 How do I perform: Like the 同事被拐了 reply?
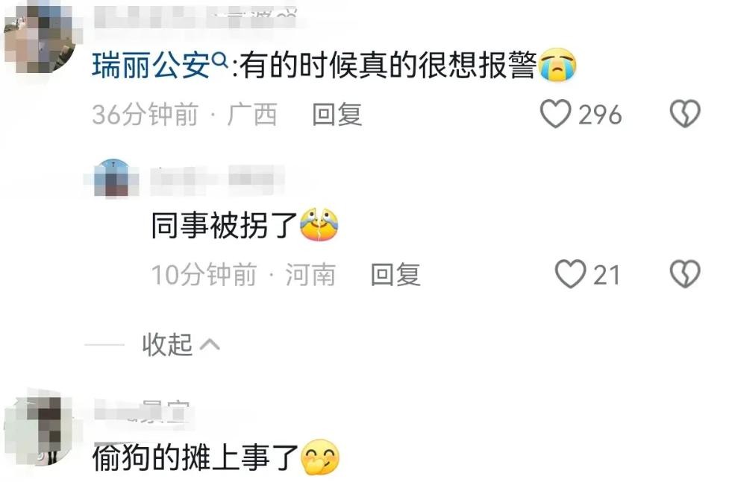tap(571, 274)
